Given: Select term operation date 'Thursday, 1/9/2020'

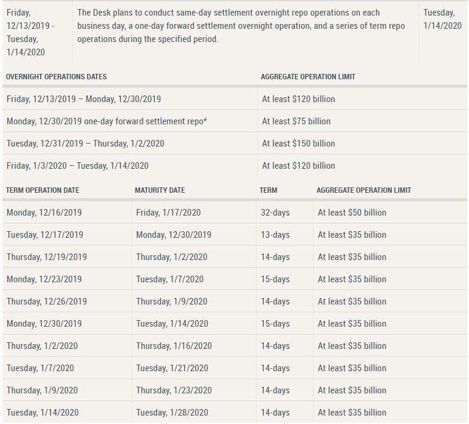Looking at the screenshot, I should 42,390.
